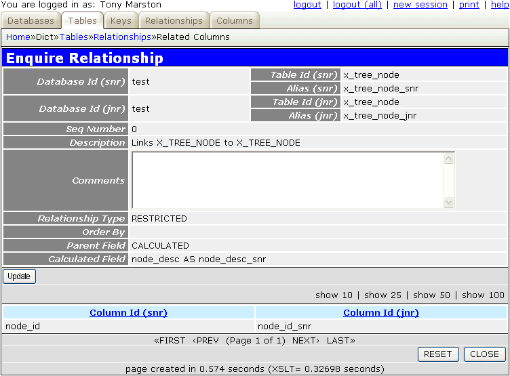510x376 pixels.
Task: Select the Relationships tab
Action: [174, 21]
